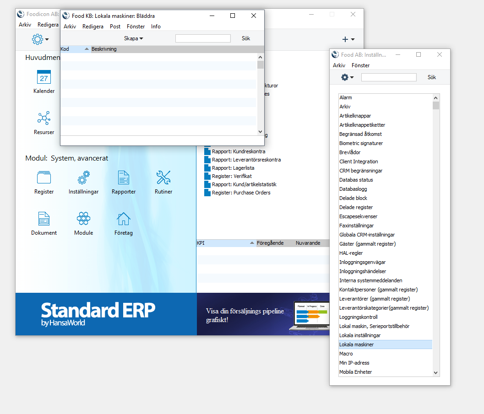
Task: Click the Register: Verifikat shortcut icon
Action: tap(207, 176)
